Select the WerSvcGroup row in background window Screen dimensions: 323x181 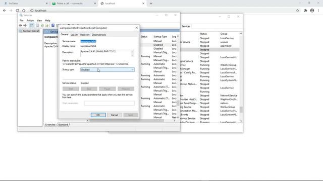tap(210, 107)
